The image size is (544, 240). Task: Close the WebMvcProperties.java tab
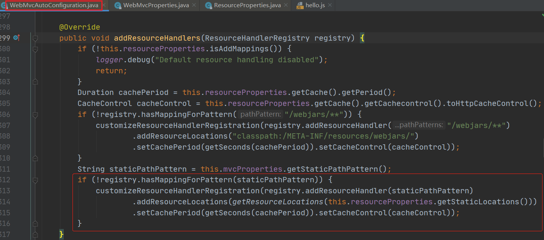pos(194,5)
